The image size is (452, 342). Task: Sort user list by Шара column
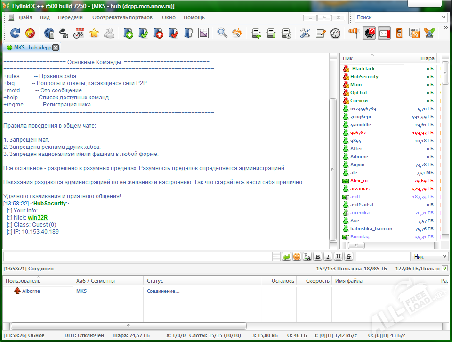[x=427, y=58]
